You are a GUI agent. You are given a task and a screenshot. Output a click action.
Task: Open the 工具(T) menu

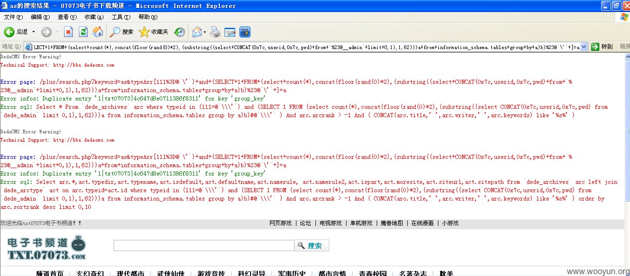(x=121, y=17)
